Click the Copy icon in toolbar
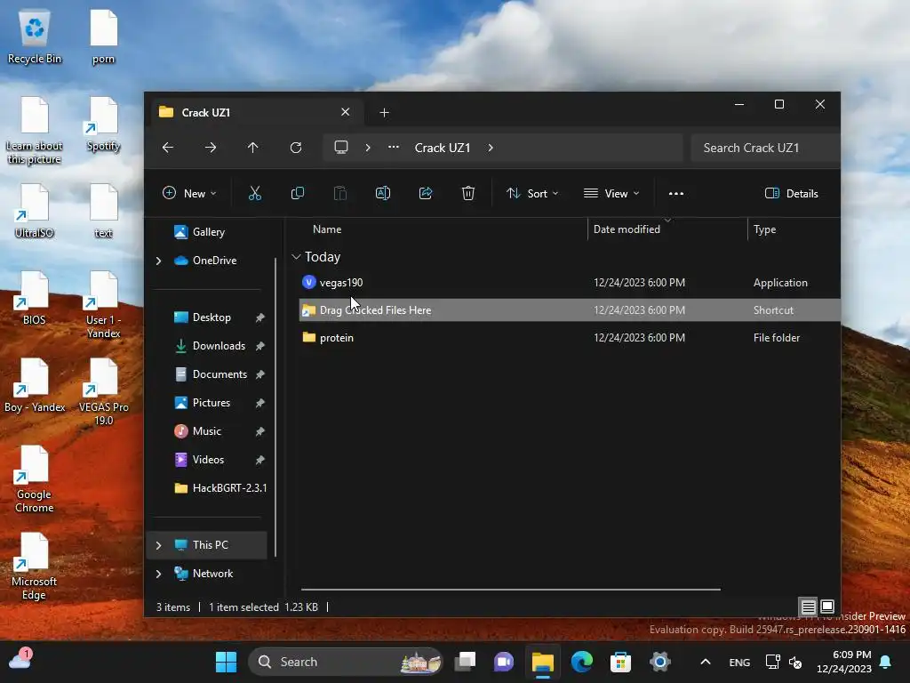Viewport: 910px width, 683px height. pos(297,193)
